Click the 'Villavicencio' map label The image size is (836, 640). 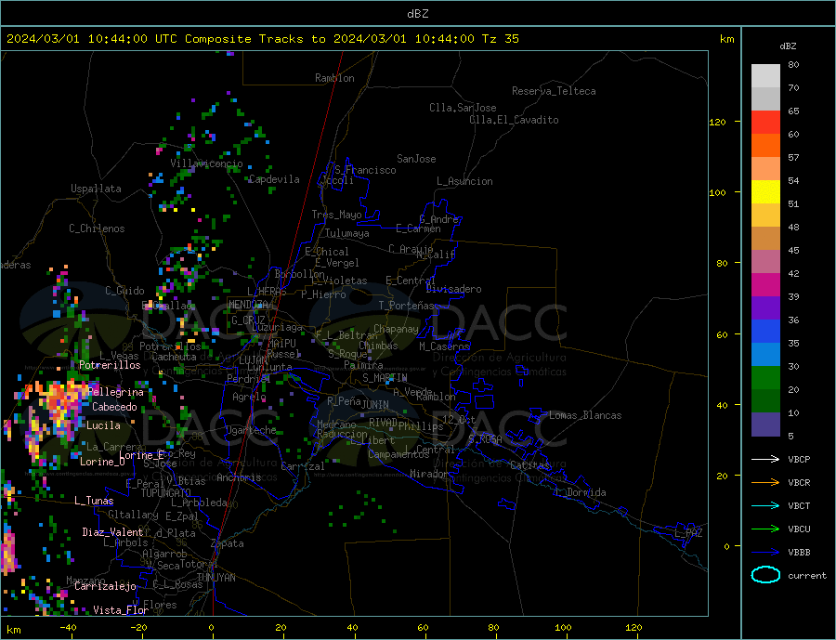point(206,163)
